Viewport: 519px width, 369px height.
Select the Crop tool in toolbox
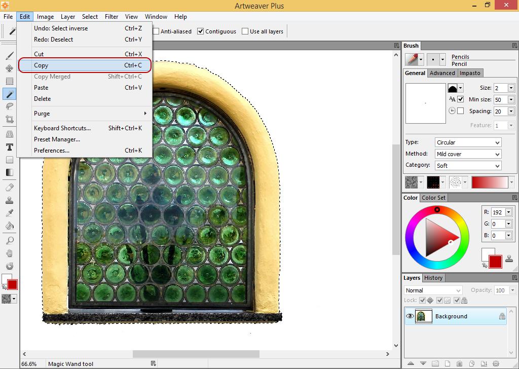point(10,120)
